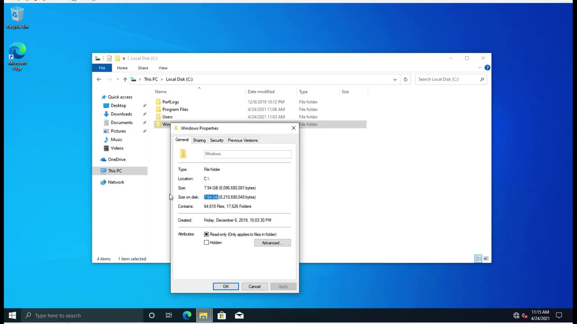
Task: Click the chevron after This PC in address bar
Action: (x=162, y=79)
